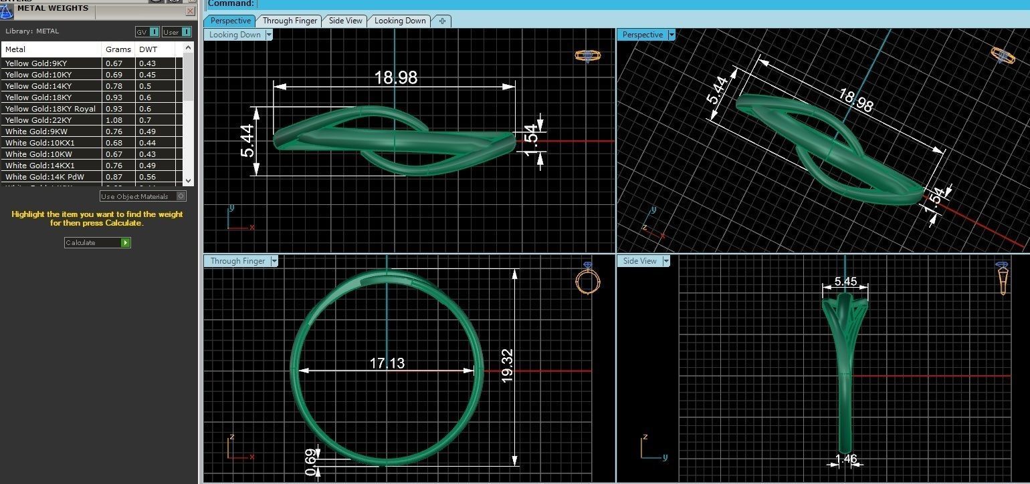Open the Through Finger viewport dropdown arrow
Viewport: 1030px width, 484px height.
pyautogui.click(x=274, y=261)
